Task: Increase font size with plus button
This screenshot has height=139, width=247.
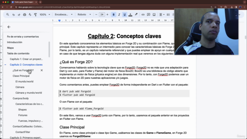Action: (x=107, y=15)
